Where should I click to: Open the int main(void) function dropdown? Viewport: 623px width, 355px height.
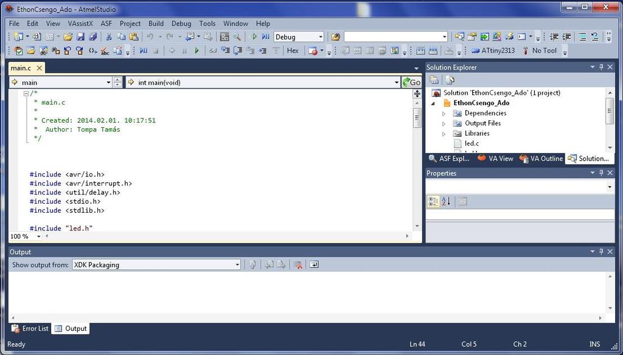pyautogui.click(x=396, y=83)
